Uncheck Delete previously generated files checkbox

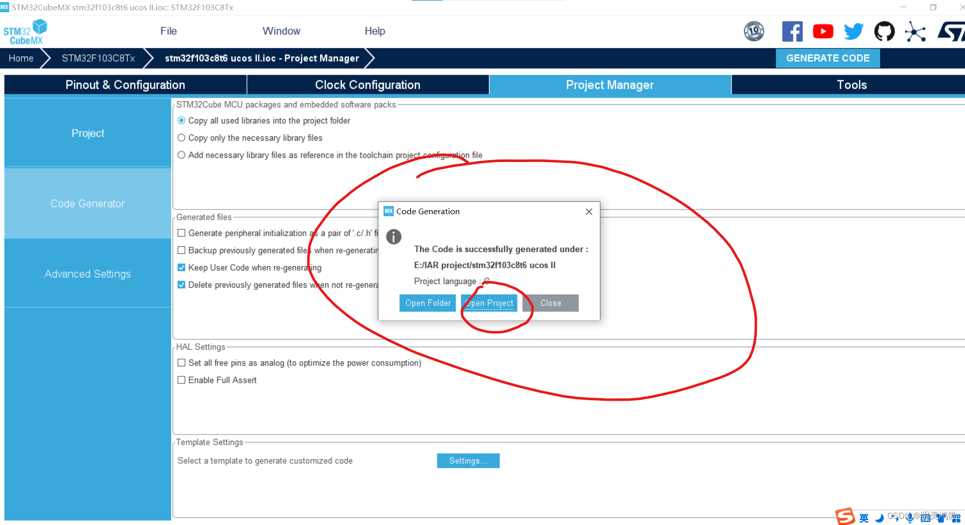coord(181,285)
